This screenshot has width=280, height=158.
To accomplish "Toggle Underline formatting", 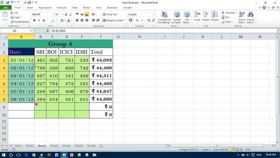I will point(44,21).
